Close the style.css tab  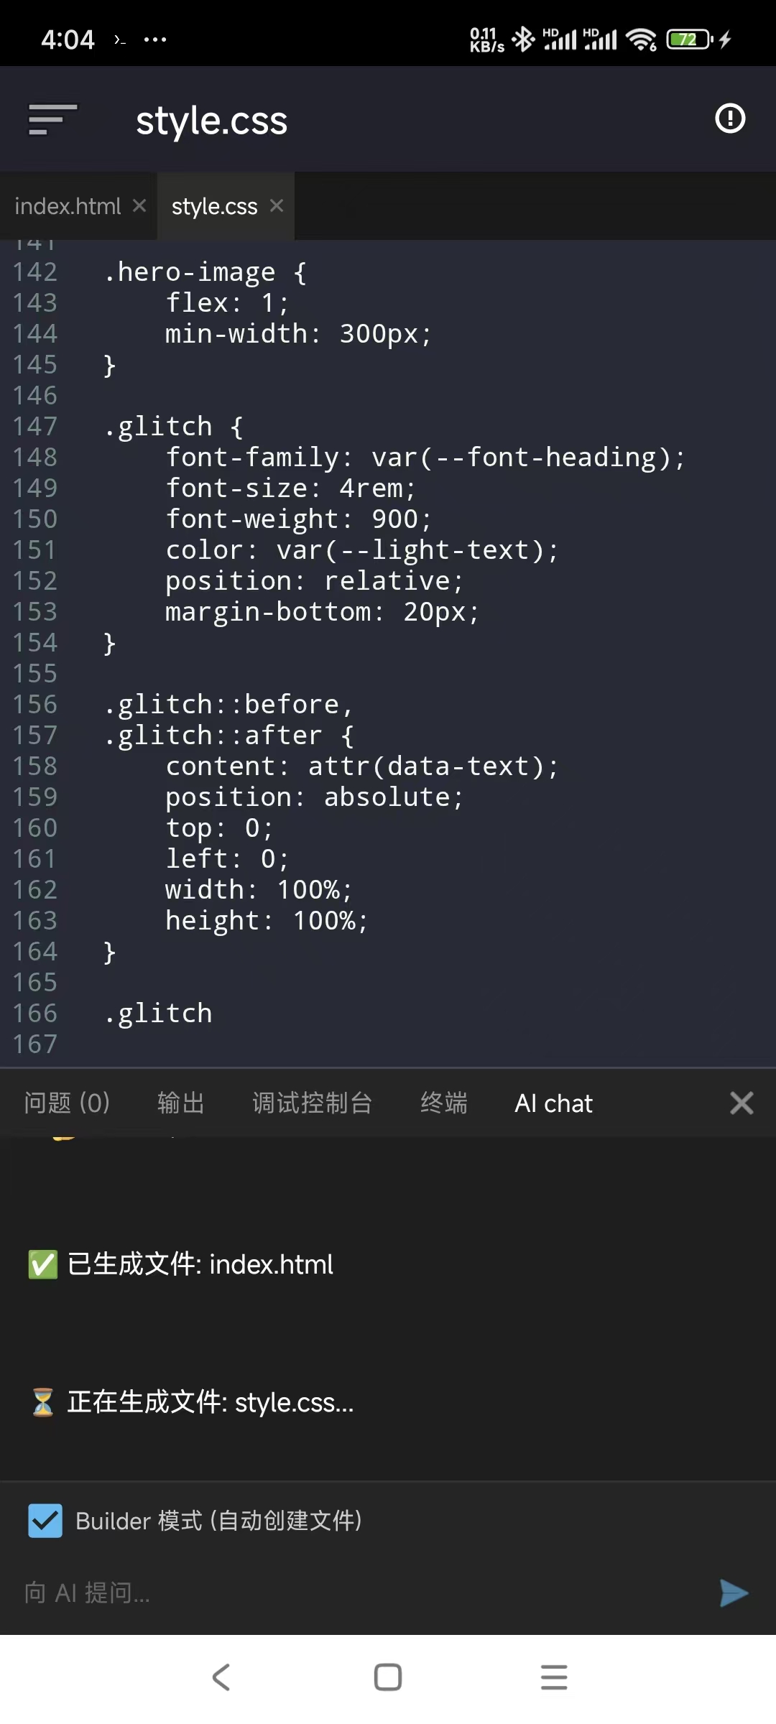(277, 206)
